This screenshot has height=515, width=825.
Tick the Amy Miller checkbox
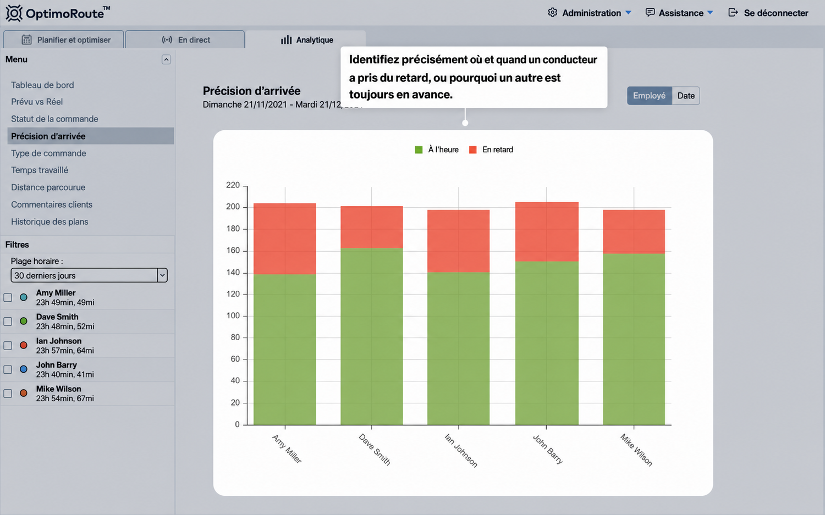[x=8, y=297]
